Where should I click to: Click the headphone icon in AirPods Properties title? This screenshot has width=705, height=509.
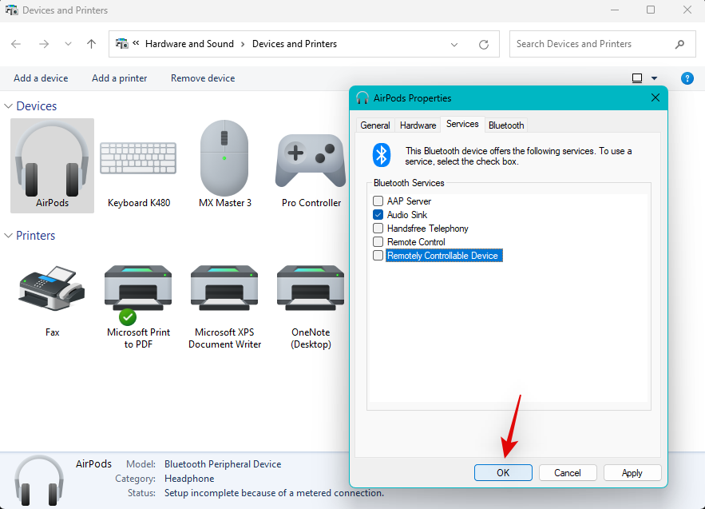[x=362, y=97]
